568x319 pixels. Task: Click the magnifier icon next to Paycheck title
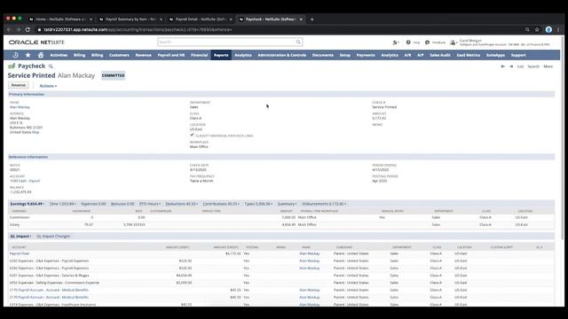tap(51, 66)
